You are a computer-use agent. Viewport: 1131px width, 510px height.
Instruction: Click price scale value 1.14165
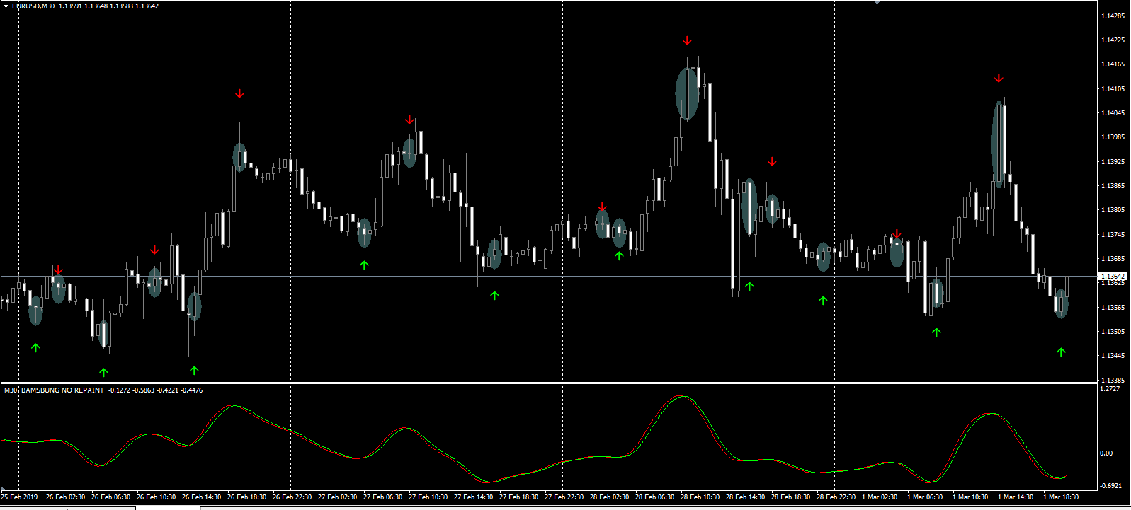point(1113,64)
